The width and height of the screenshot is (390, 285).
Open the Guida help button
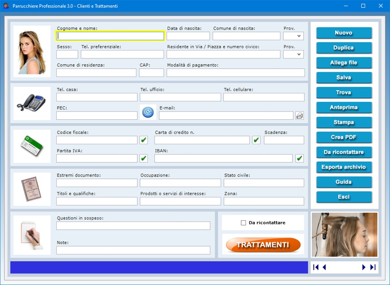point(344,182)
